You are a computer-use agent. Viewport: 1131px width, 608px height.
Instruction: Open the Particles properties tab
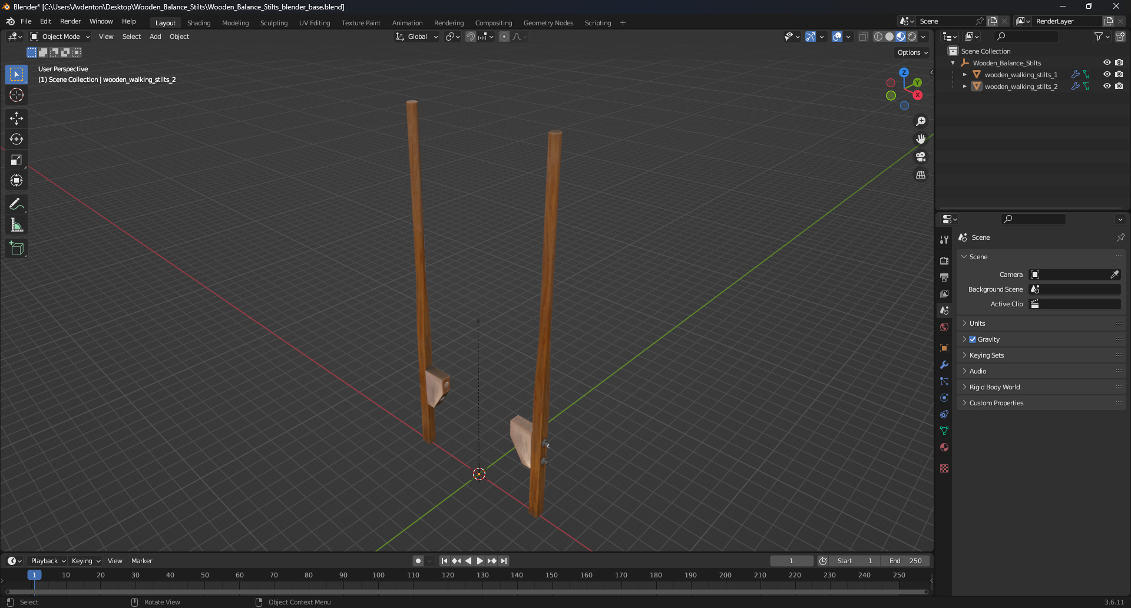click(x=944, y=381)
